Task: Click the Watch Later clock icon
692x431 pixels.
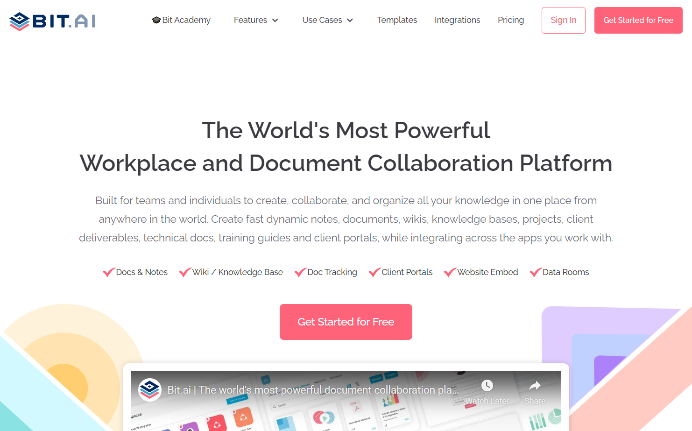Action: tap(487, 385)
